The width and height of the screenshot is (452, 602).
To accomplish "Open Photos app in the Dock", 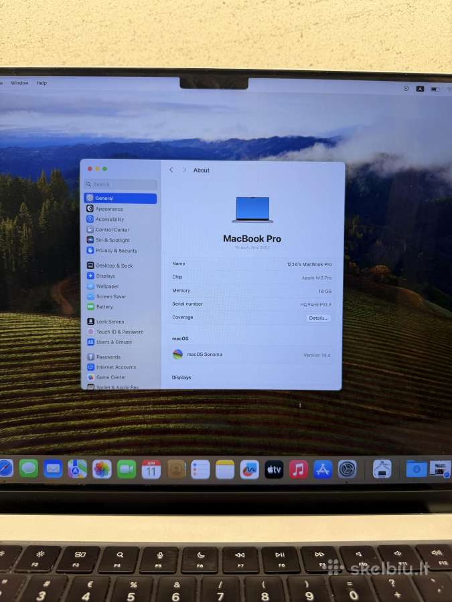I will click(102, 469).
